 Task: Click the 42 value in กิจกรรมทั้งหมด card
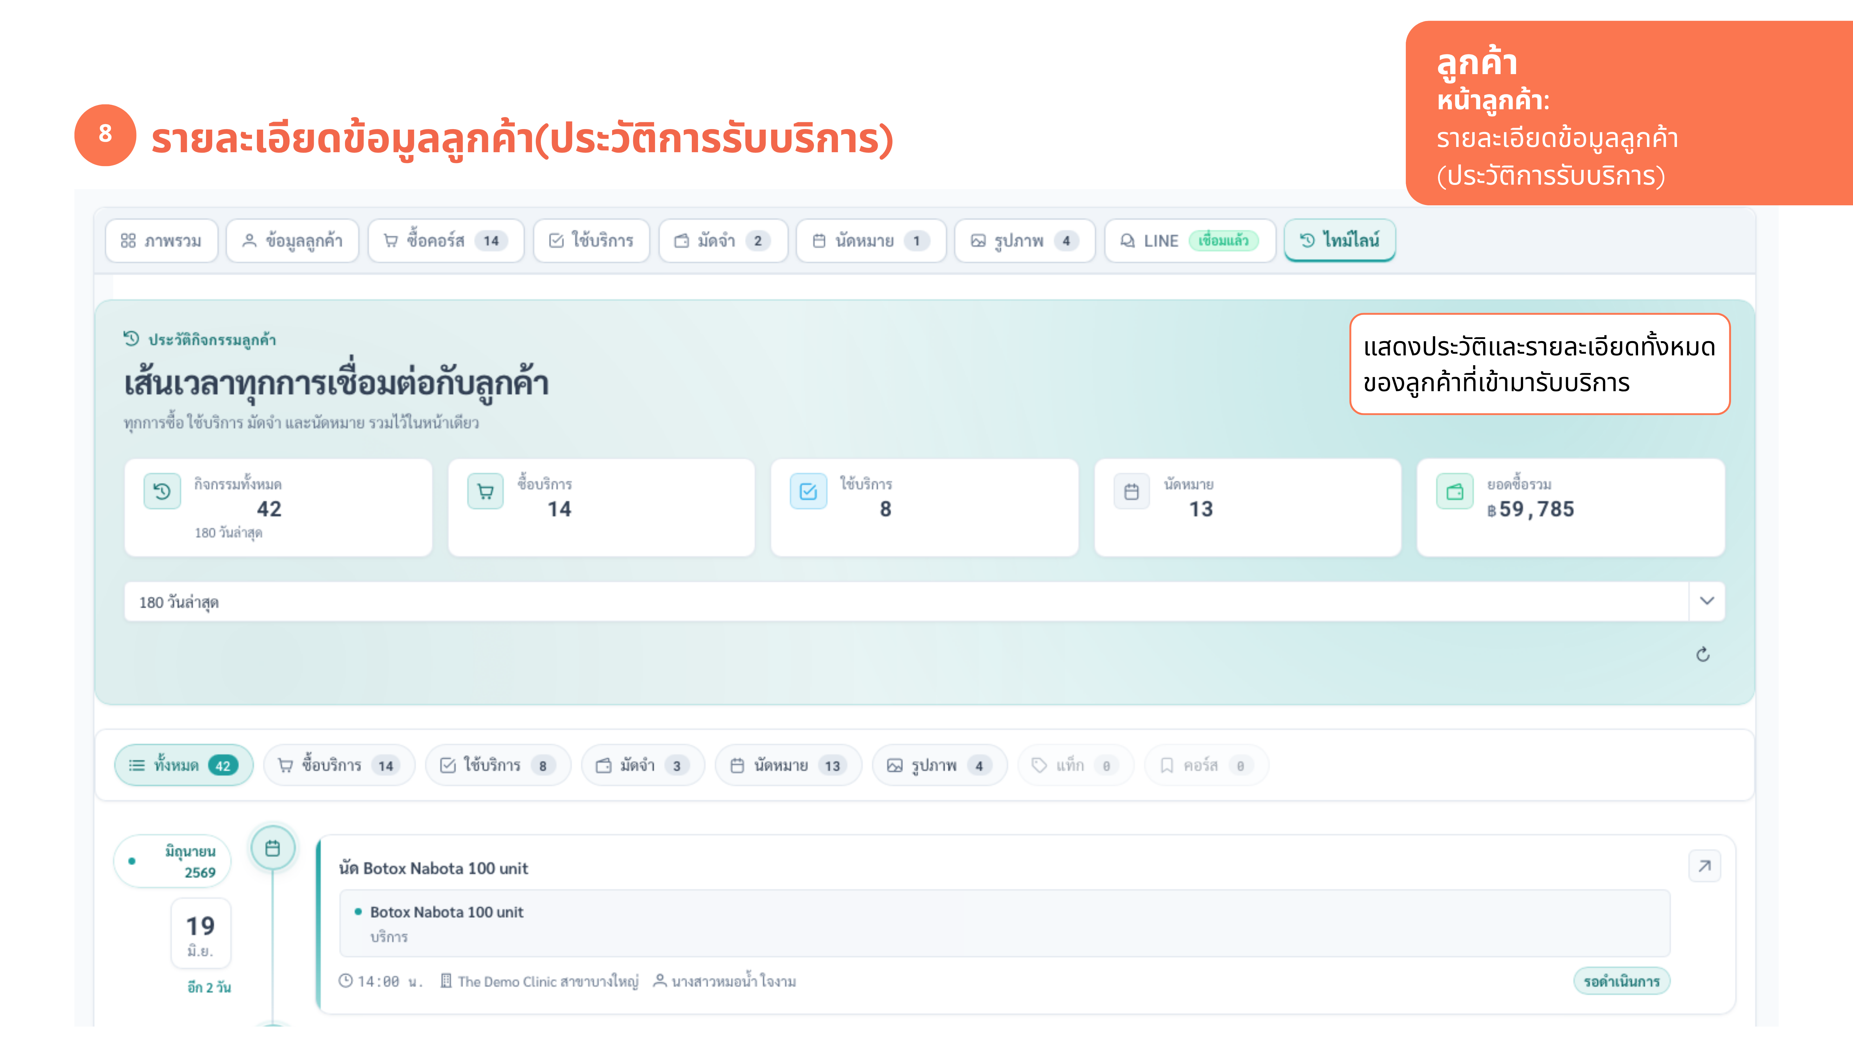tap(269, 508)
